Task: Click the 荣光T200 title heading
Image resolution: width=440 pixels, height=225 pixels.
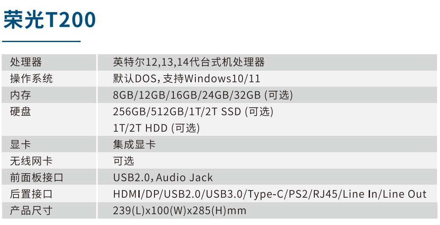Action: pyautogui.click(x=50, y=20)
